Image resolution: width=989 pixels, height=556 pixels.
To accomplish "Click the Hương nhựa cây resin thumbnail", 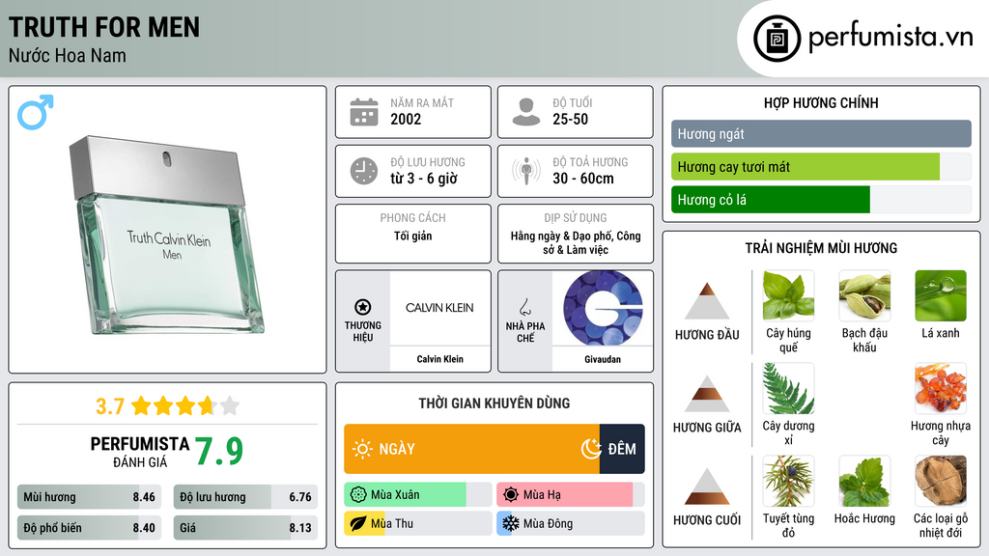I will pos(941,388).
